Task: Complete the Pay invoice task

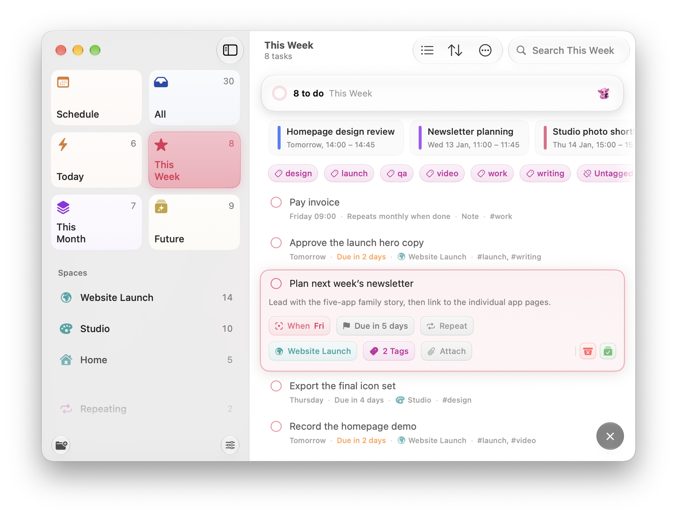Action: pos(276,202)
